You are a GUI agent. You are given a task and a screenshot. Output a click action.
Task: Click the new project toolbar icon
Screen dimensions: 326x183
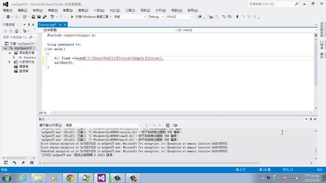(x=24, y=17)
